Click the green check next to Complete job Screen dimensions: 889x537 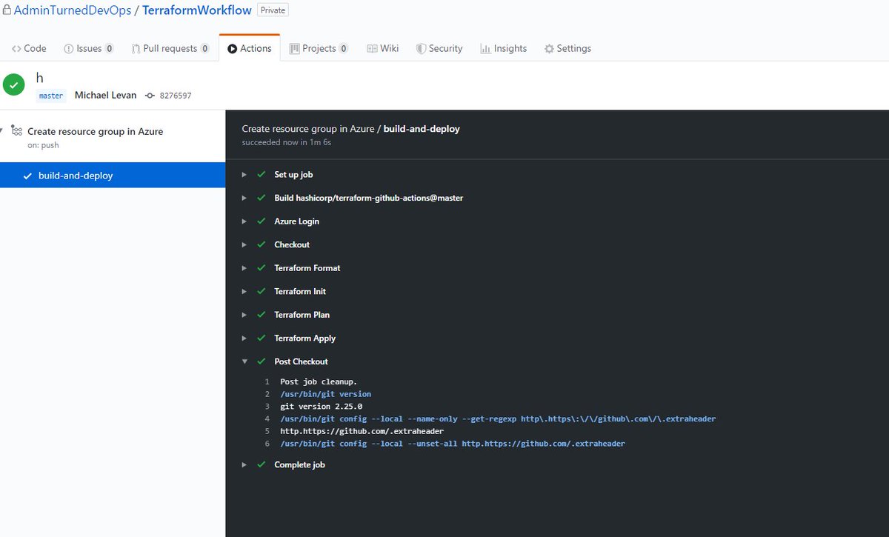261,464
